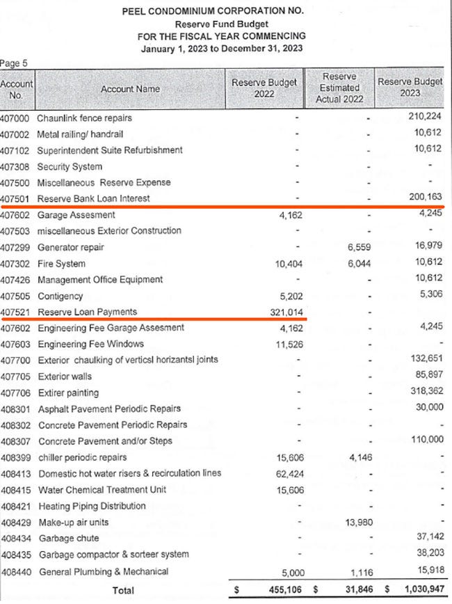Select 'Reserve Loan Payments' account name

click(88, 312)
